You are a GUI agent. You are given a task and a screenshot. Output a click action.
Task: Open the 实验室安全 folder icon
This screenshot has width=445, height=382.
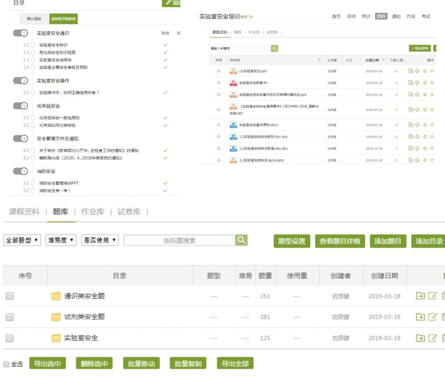pyautogui.click(x=56, y=338)
